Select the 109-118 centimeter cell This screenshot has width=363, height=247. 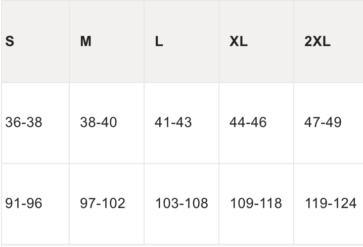point(256,203)
